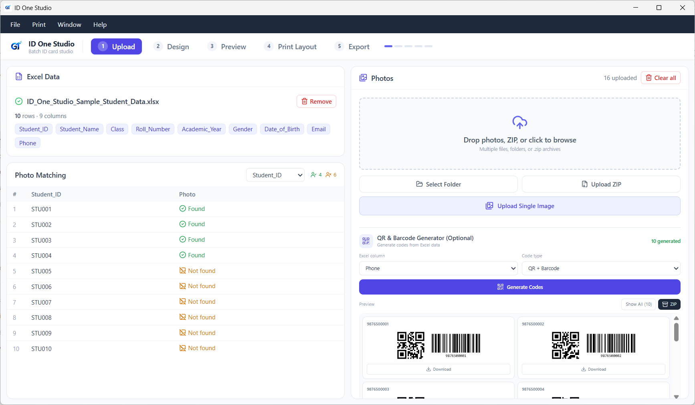
Task: Click the Email column tag
Action: click(x=319, y=129)
